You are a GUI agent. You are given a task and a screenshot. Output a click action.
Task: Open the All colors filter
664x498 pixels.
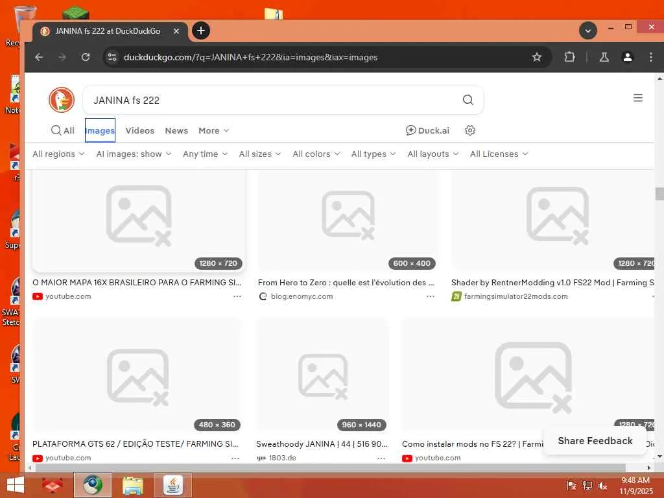click(316, 154)
